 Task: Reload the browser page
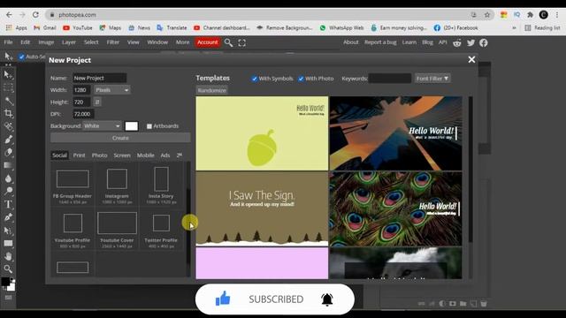(35, 15)
